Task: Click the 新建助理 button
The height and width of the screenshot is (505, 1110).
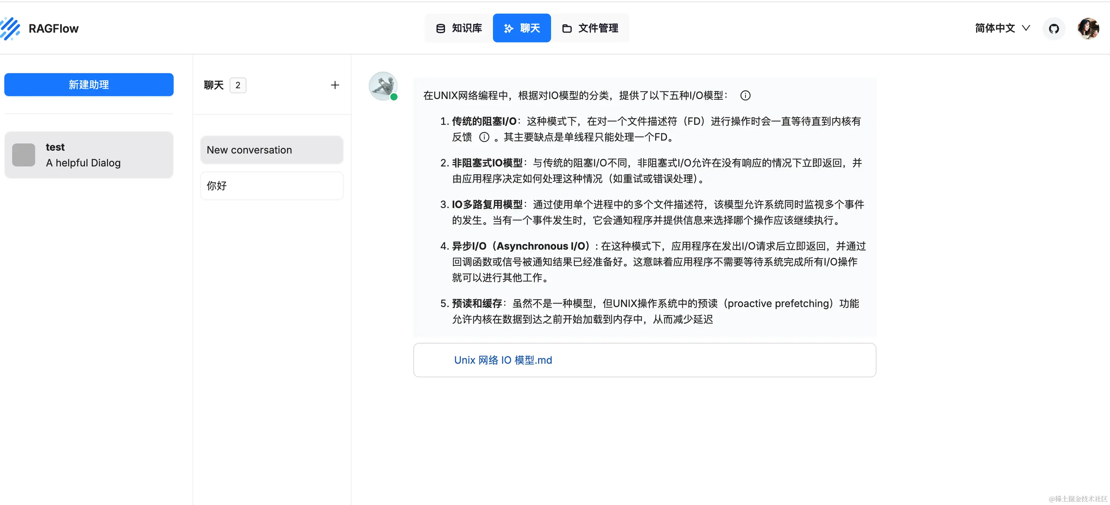Action: click(89, 84)
